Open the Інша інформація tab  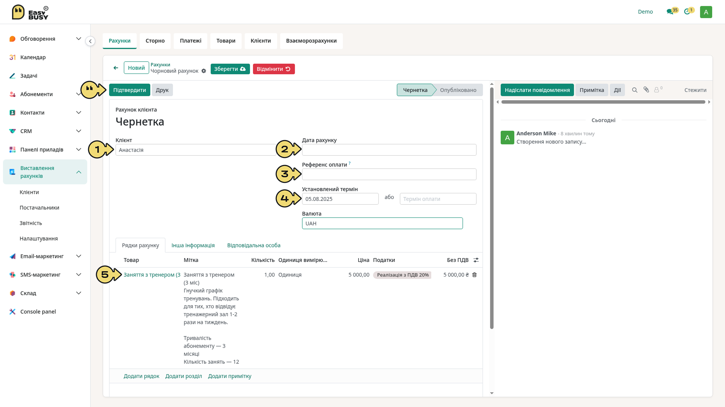point(193,245)
